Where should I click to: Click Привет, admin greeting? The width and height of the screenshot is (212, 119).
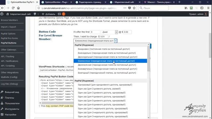(196, 14)
